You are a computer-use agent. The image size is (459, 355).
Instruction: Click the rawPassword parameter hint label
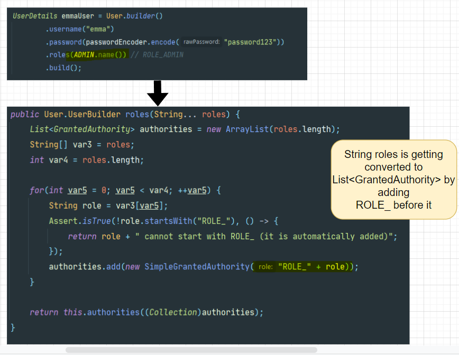click(x=201, y=42)
